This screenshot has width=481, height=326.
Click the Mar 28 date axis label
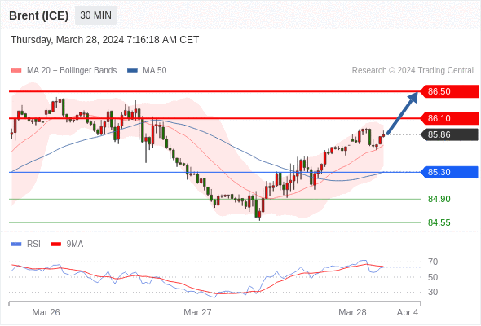[x=352, y=312]
